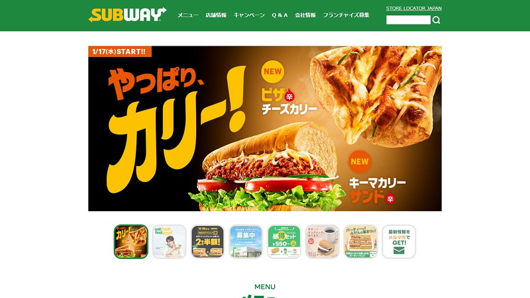This screenshot has height=298, width=530.
Task: Select the 2個目半額 night deal thumbnail
Action: (x=207, y=242)
